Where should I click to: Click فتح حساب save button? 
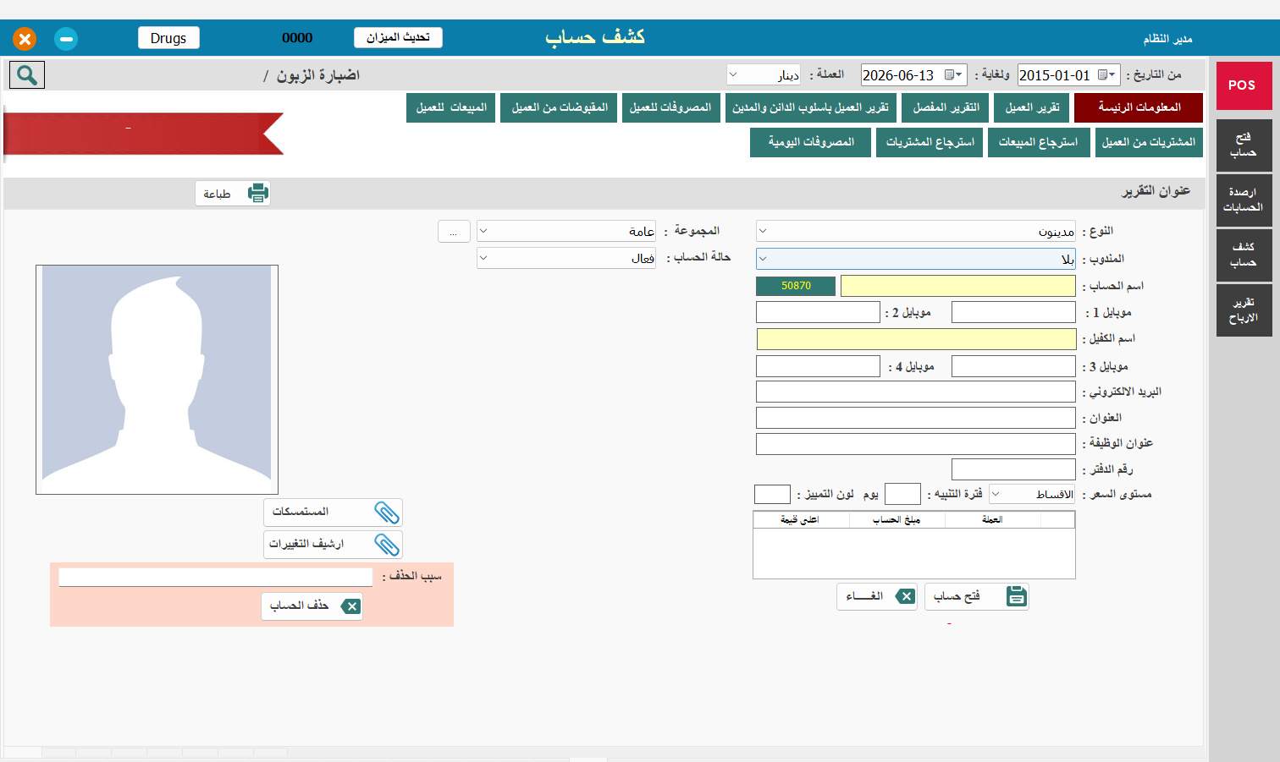click(x=976, y=596)
